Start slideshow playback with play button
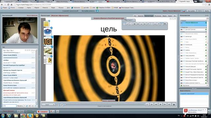This screenshot has width=211, height=118. 160,105
